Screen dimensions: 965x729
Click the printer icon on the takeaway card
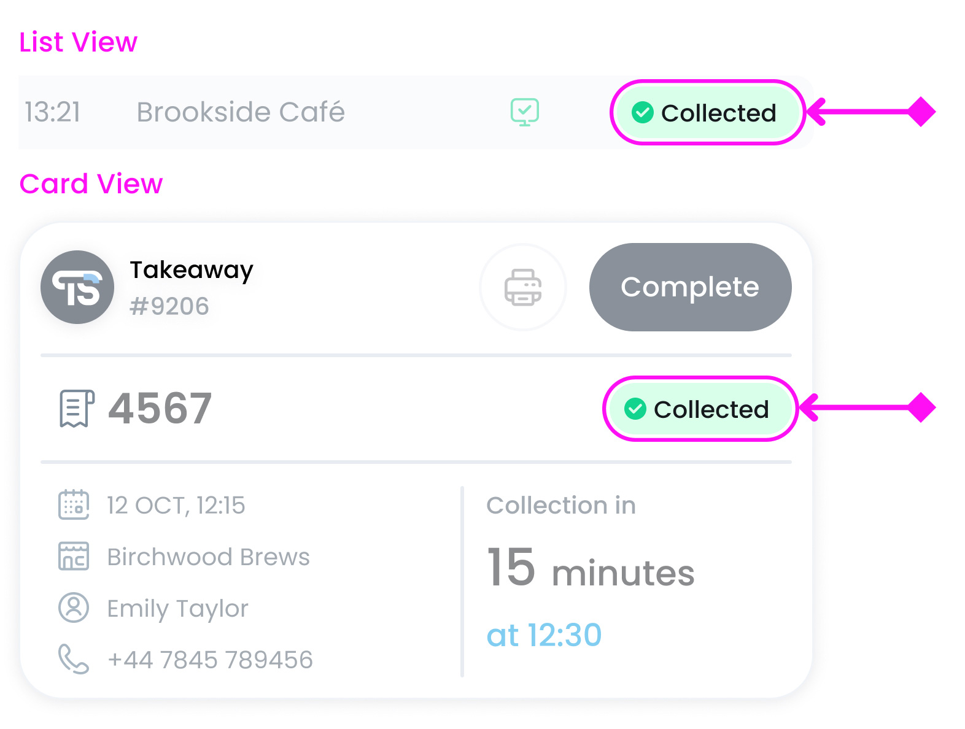522,287
